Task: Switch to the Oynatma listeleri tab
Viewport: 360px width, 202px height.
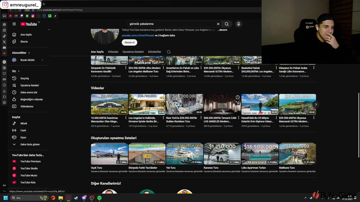Action: (133, 52)
